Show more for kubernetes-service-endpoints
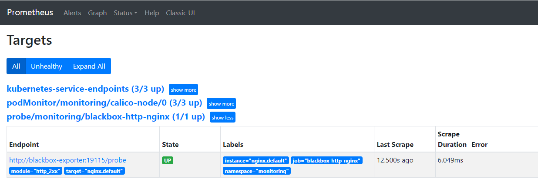Image resolution: width=538 pixels, height=179 pixels. tap(183, 90)
